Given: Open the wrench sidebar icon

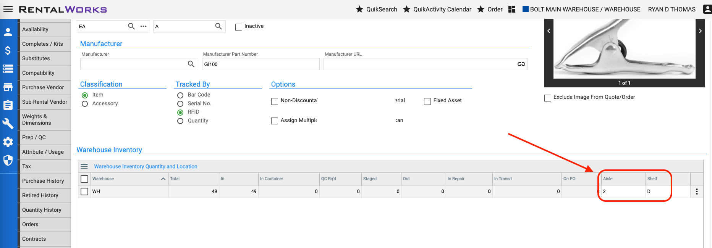Looking at the screenshot, I should pos(8,123).
